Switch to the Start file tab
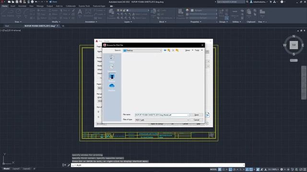 [7, 26]
